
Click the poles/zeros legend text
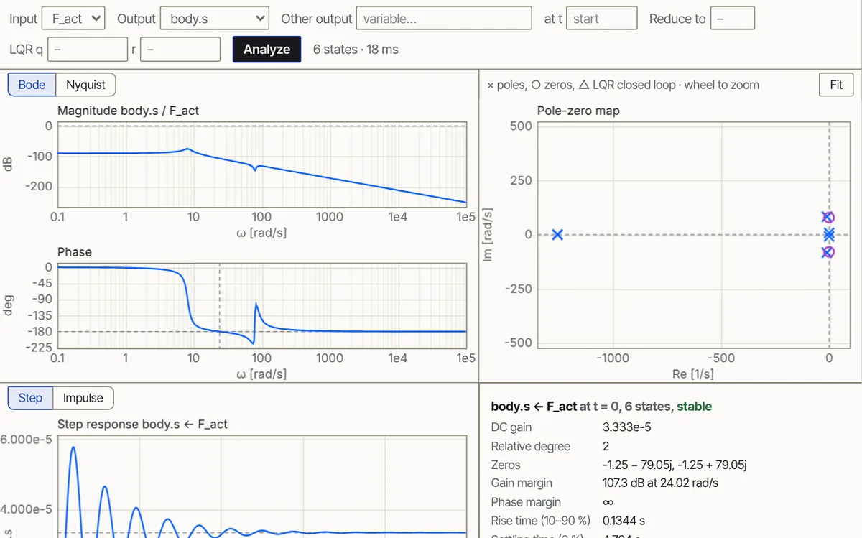(x=623, y=85)
